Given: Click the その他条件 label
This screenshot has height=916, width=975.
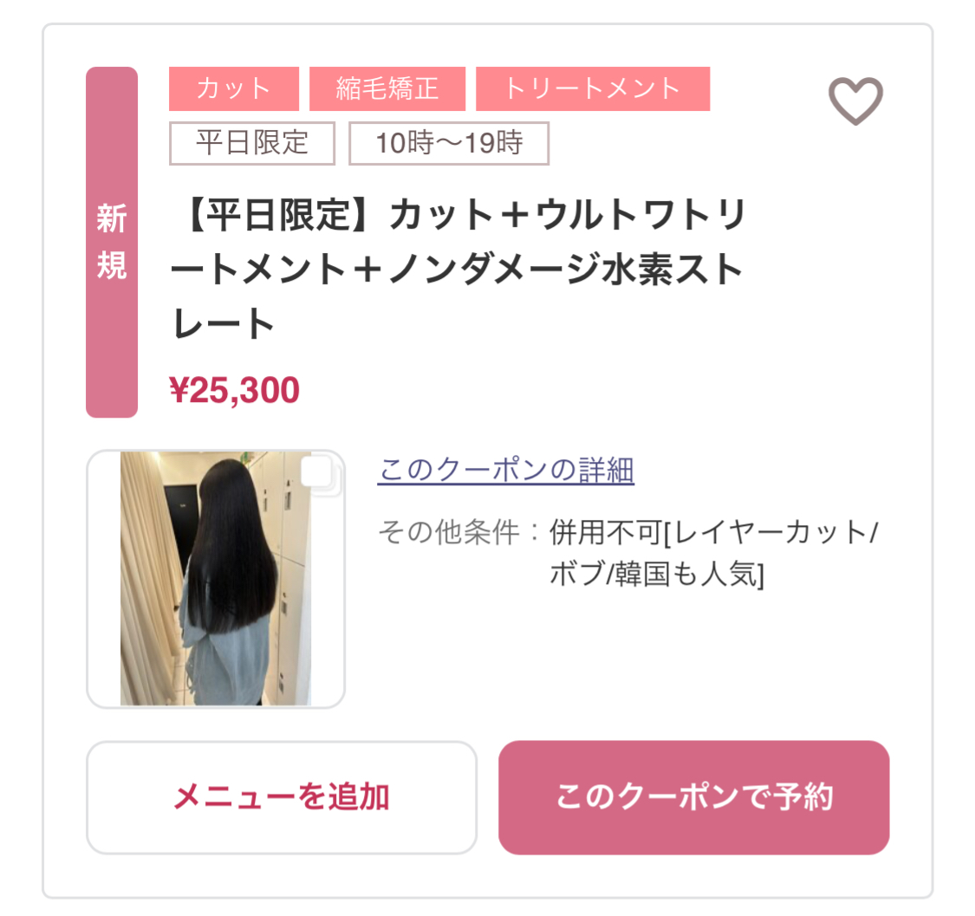Looking at the screenshot, I should 449,532.
